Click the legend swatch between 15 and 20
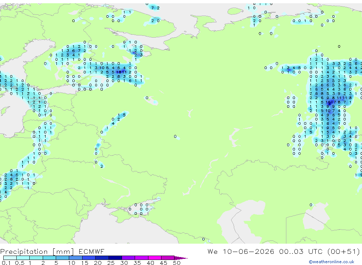 point(89,258)
